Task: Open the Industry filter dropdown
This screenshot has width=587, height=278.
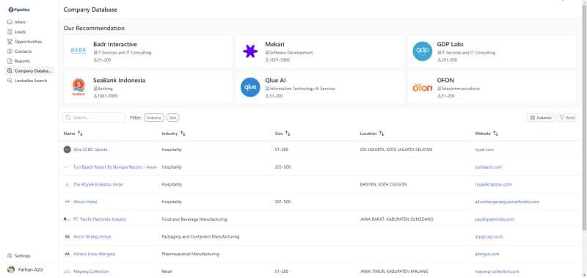Action: pos(154,117)
